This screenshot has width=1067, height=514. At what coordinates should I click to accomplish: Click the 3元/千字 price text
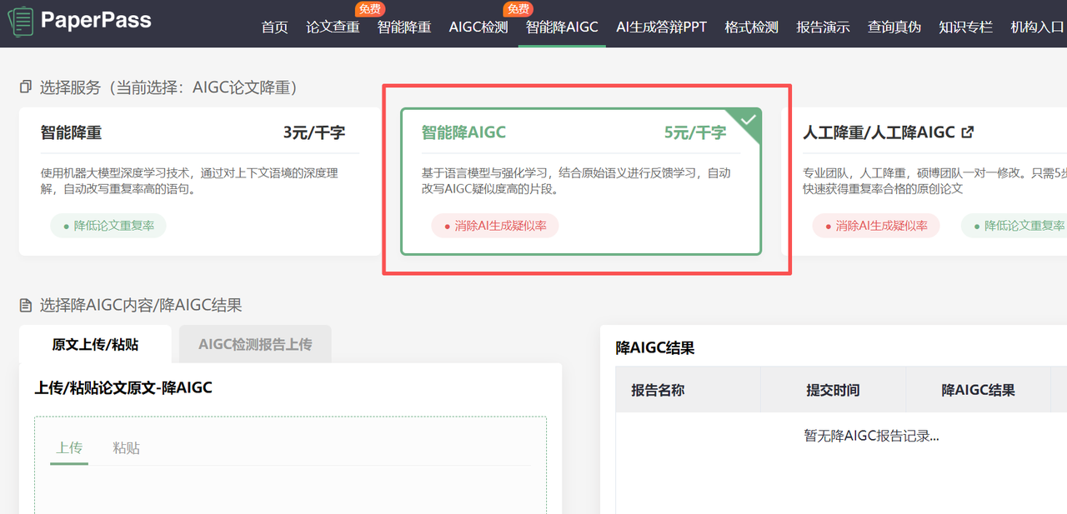[x=314, y=132]
